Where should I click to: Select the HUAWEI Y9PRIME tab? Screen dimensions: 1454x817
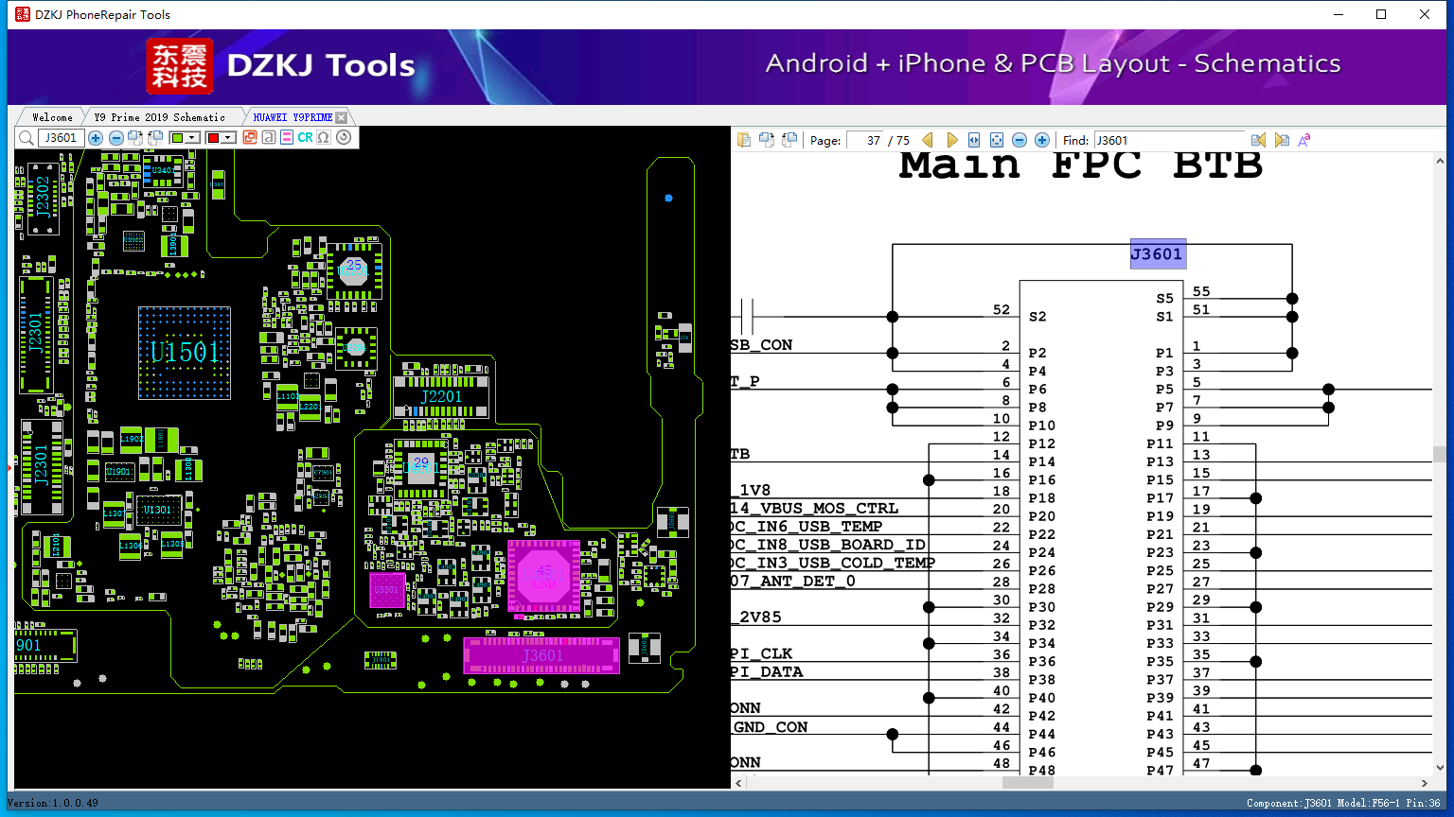[293, 117]
